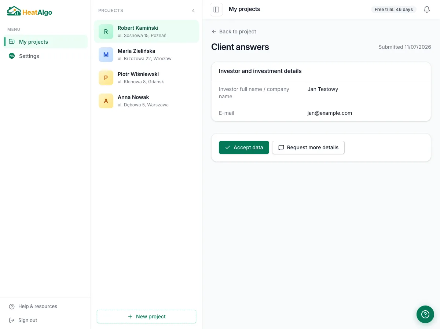440x329 pixels.
Task: Open the floating help circle button
Action: coord(425,314)
